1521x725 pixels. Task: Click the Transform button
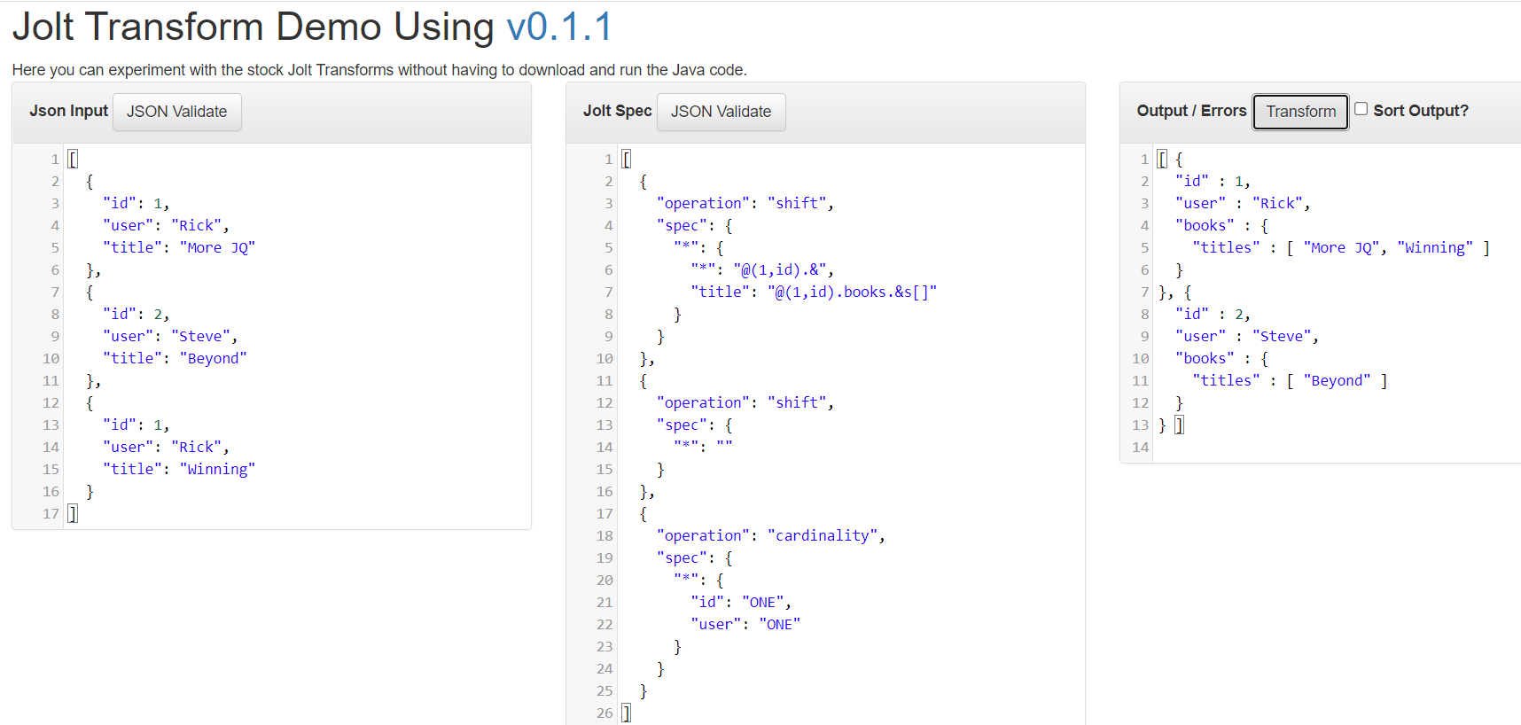pyautogui.click(x=1300, y=112)
